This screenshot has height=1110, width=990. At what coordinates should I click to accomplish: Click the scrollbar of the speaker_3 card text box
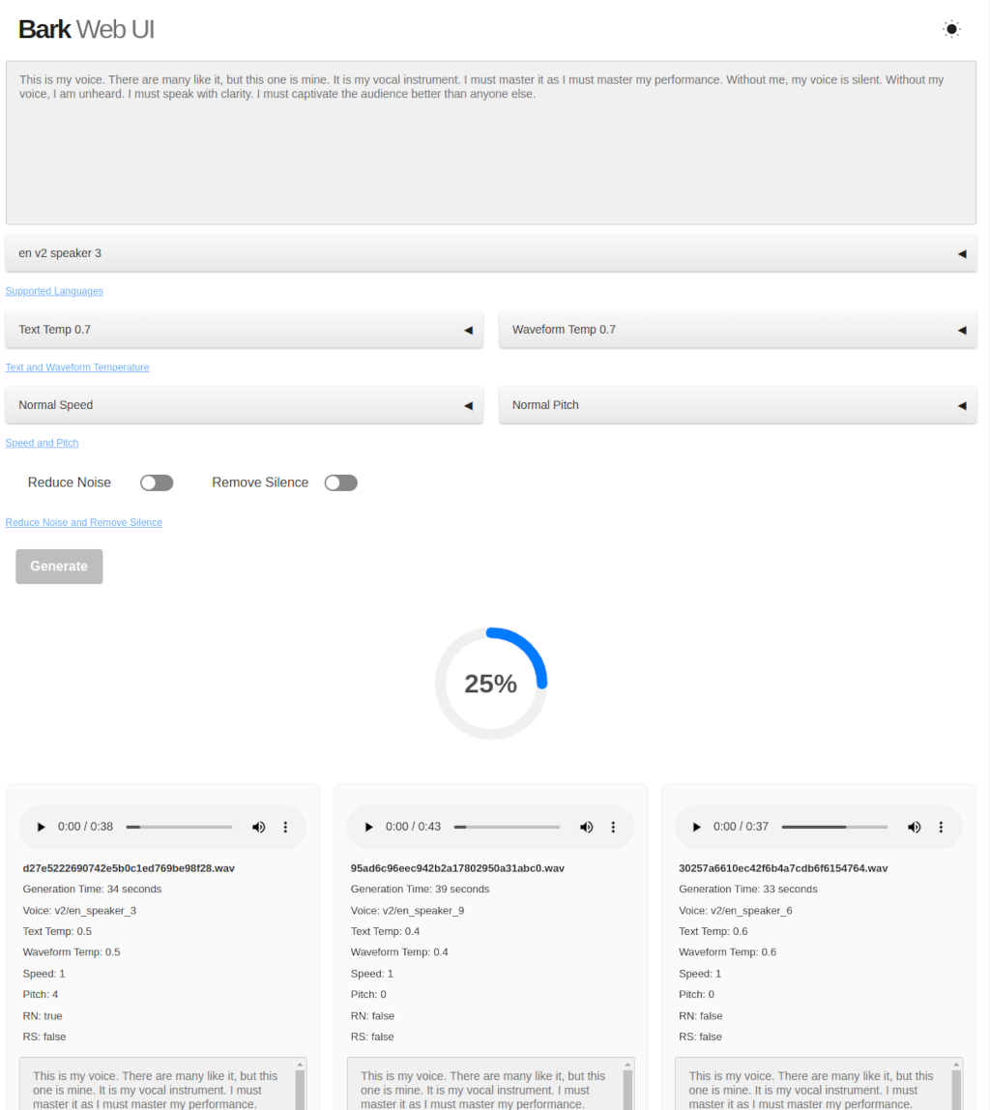[x=300, y=1085]
